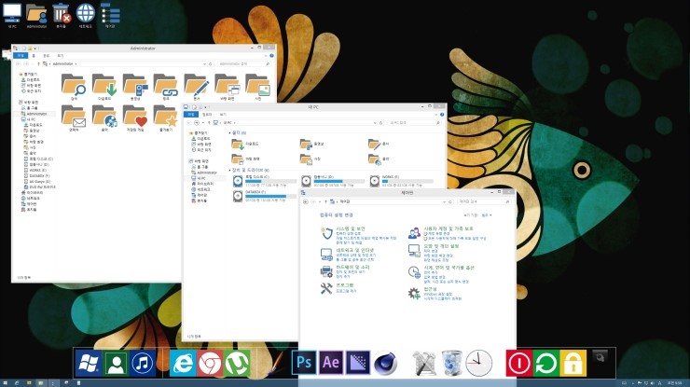The height and width of the screenshot is (387, 690).
Task: Select the Videos folder with camcorder in Administrator window
Action: coord(135,87)
